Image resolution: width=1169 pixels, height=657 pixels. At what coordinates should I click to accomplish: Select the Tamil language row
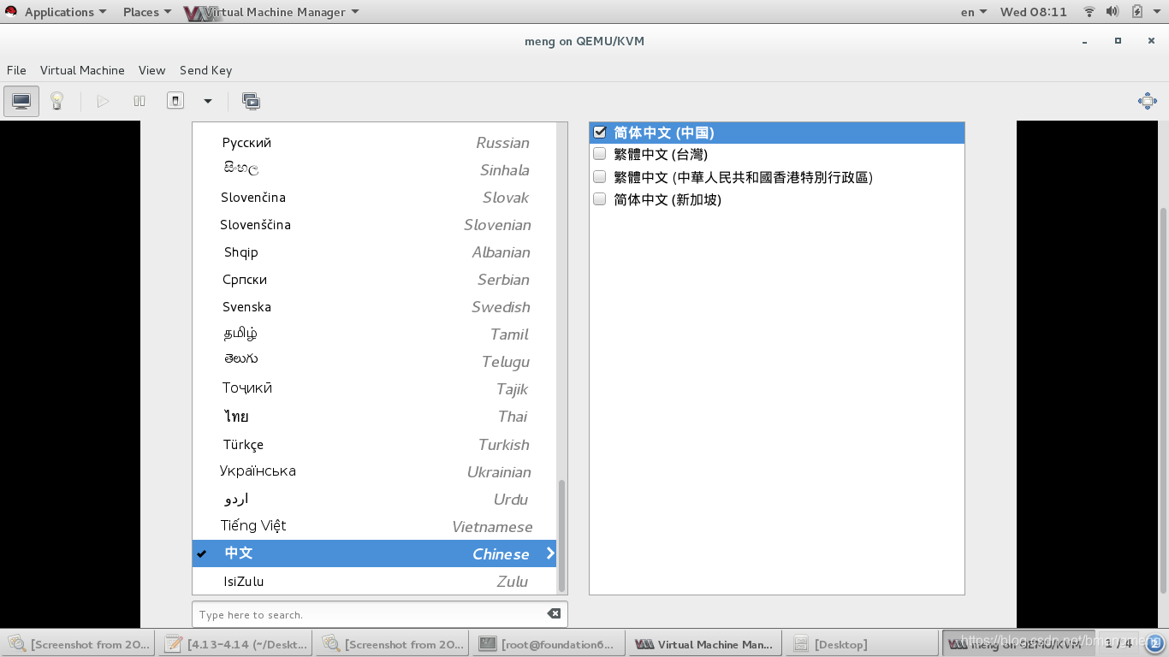375,334
